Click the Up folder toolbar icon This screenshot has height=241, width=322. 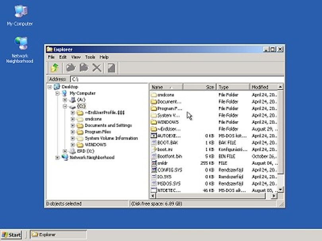click(54, 68)
